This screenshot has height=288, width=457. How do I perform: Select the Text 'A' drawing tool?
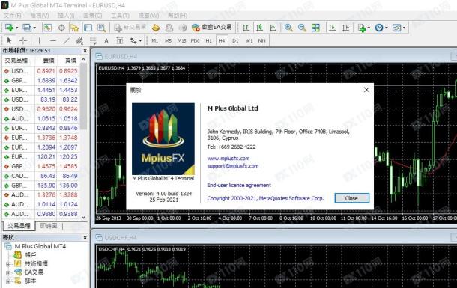click(x=106, y=40)
